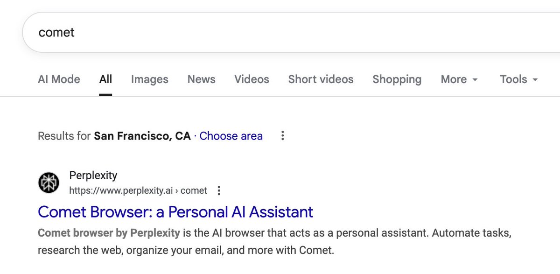Click the Perplexity logo favicon
The height and width of the screenshot is (274, 560).
click(49, 183)
